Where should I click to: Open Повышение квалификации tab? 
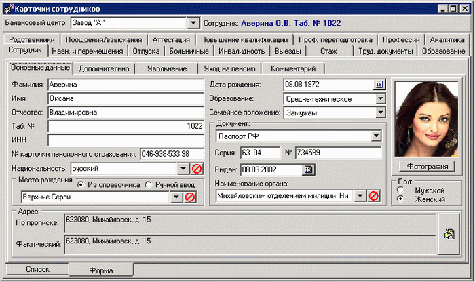[244, 39]
